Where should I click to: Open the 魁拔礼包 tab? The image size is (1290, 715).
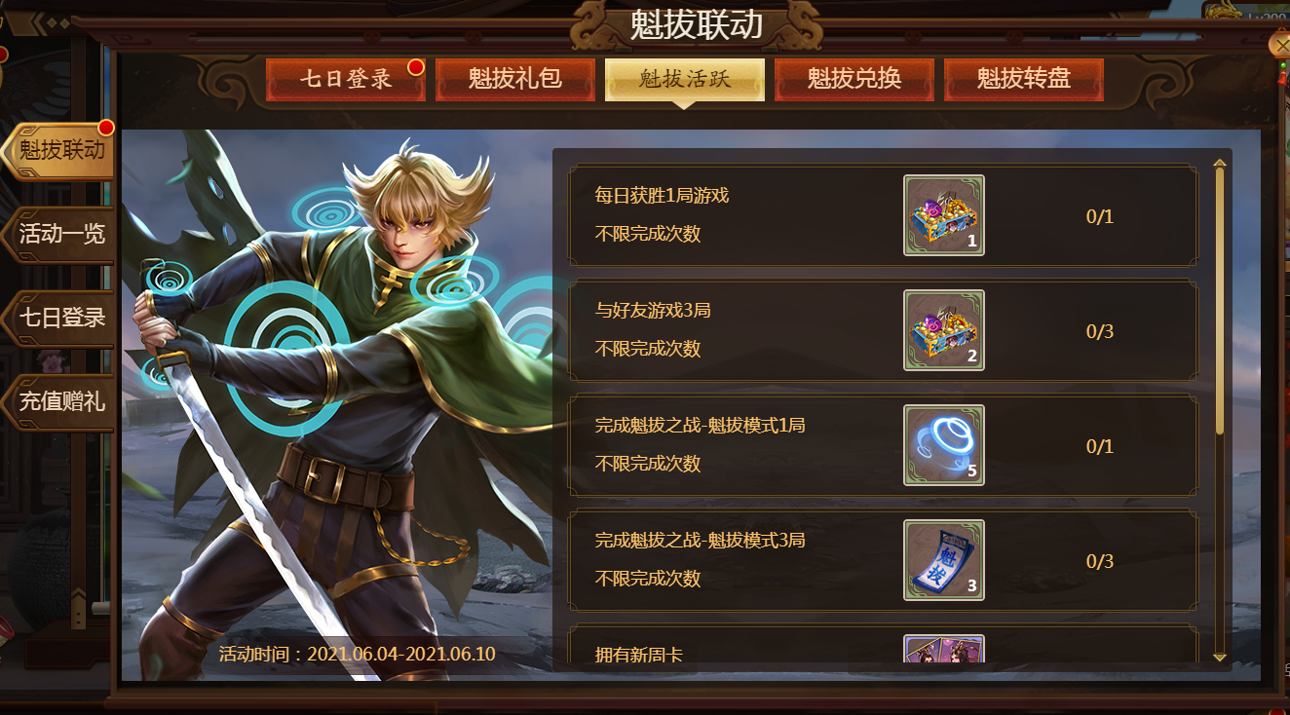[515, 80]
